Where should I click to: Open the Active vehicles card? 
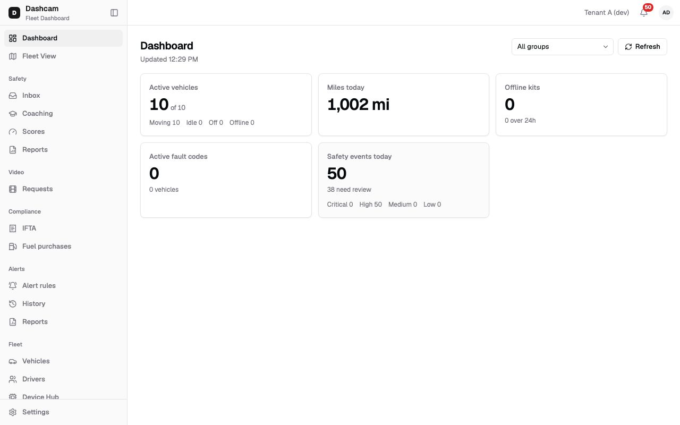click(226, 105)
